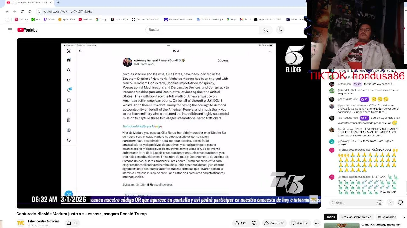Go to YouTube home via the logo
Viewport: 407px width, 228px height.
point(27,30)
